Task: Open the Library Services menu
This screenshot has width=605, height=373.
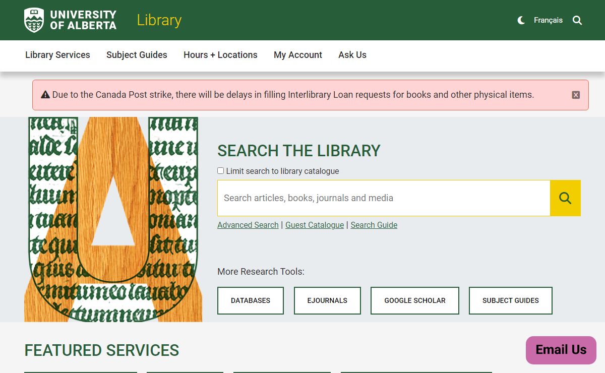Action: 57,55
